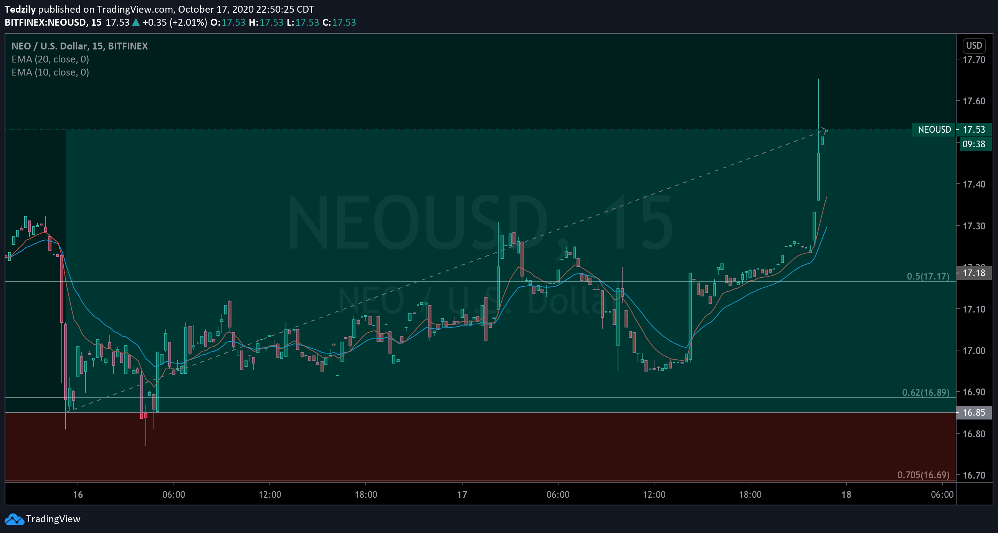The image size is (998, 533).
Task: Click the EMA (10, close, 0) indicator legend
Action: click(50, 72)
